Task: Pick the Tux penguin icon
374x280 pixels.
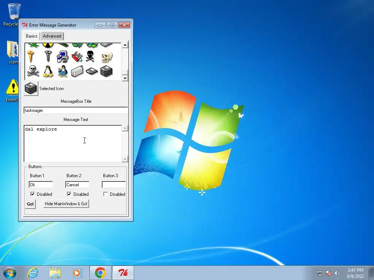Action: click(x=48, y=71)
